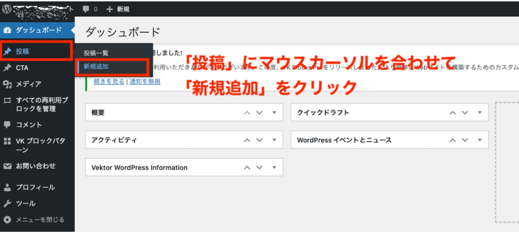
Task: Move Vektor WordPress Information widget down
Action: 259,168
